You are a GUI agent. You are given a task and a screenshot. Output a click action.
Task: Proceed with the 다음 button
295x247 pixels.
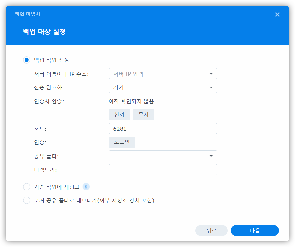255,231
